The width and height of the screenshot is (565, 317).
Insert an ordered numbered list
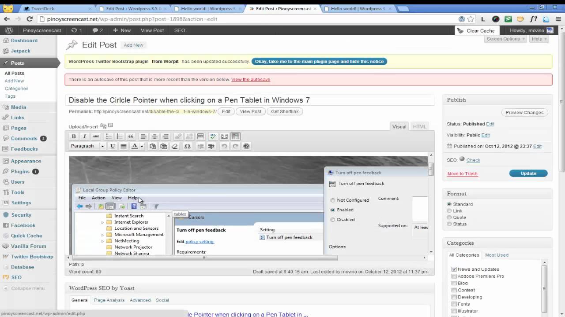(x=120, y=136)
